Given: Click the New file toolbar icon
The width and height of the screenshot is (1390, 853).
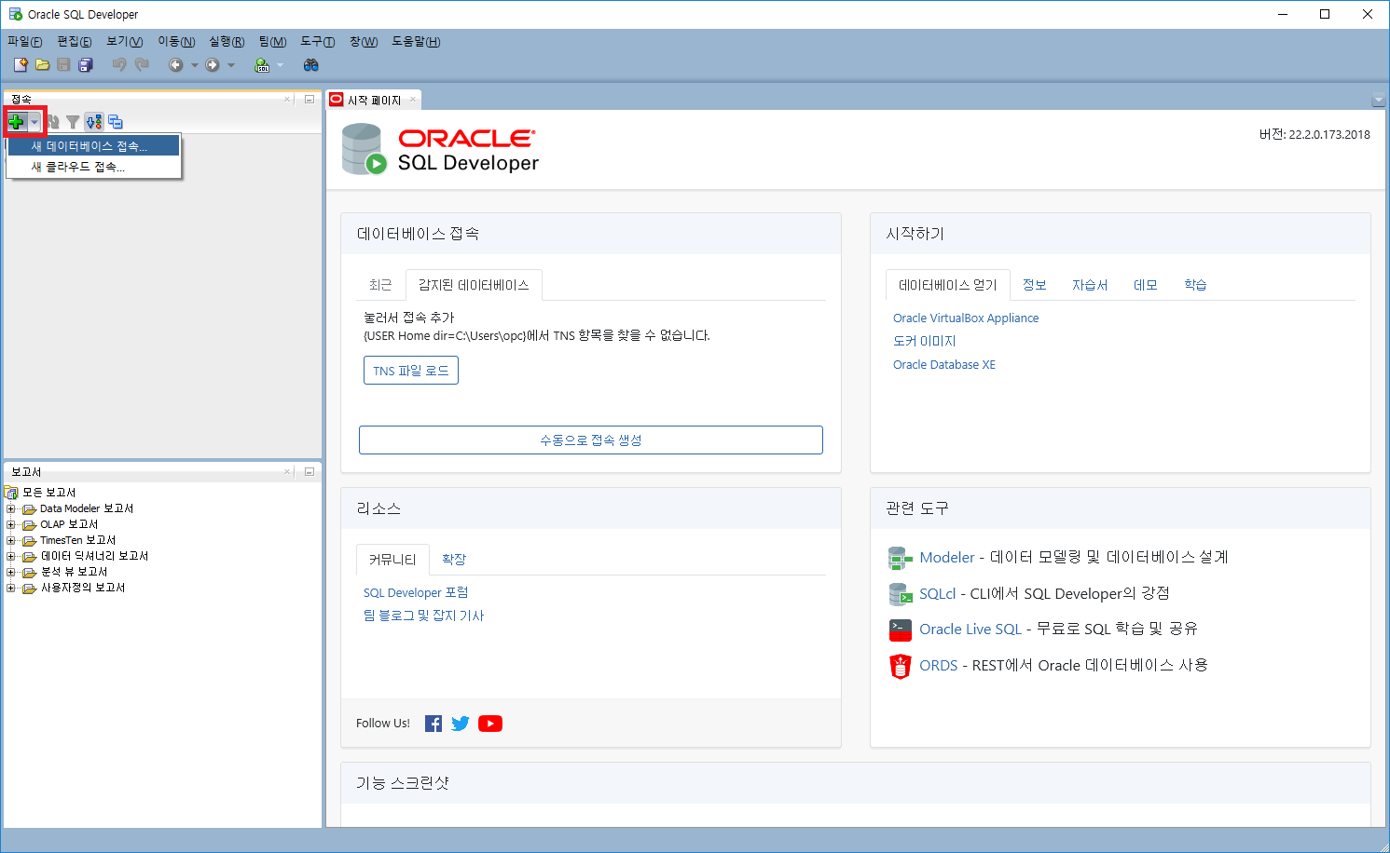Looking at the screenshot, I should pyautogui.click(x=21, y=64).
